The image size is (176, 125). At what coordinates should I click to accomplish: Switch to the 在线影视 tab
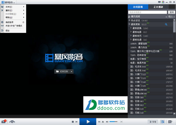click(x=138, y=7)
